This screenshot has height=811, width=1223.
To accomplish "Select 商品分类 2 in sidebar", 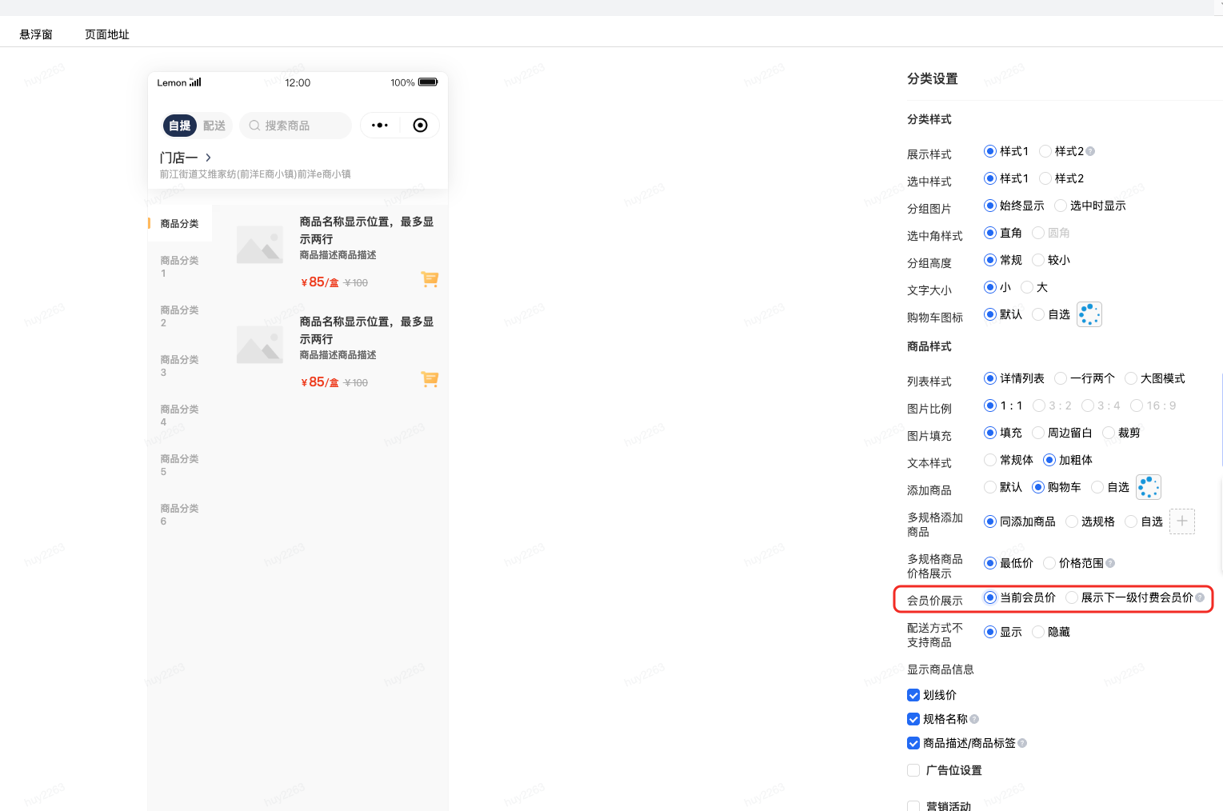I will 180,317.
